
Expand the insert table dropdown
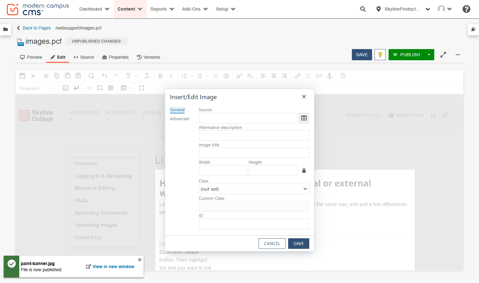pos(130,88)
